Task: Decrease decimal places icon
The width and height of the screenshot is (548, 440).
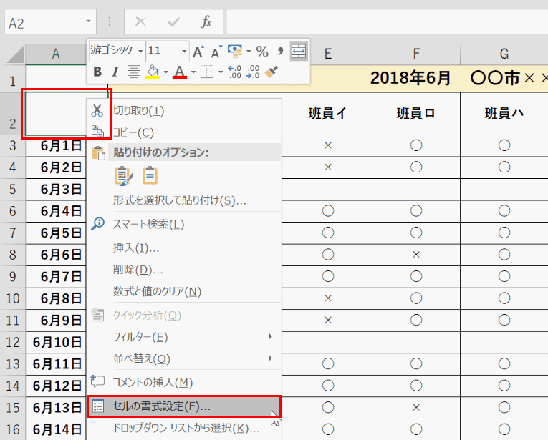Action: tap(253, 72)
